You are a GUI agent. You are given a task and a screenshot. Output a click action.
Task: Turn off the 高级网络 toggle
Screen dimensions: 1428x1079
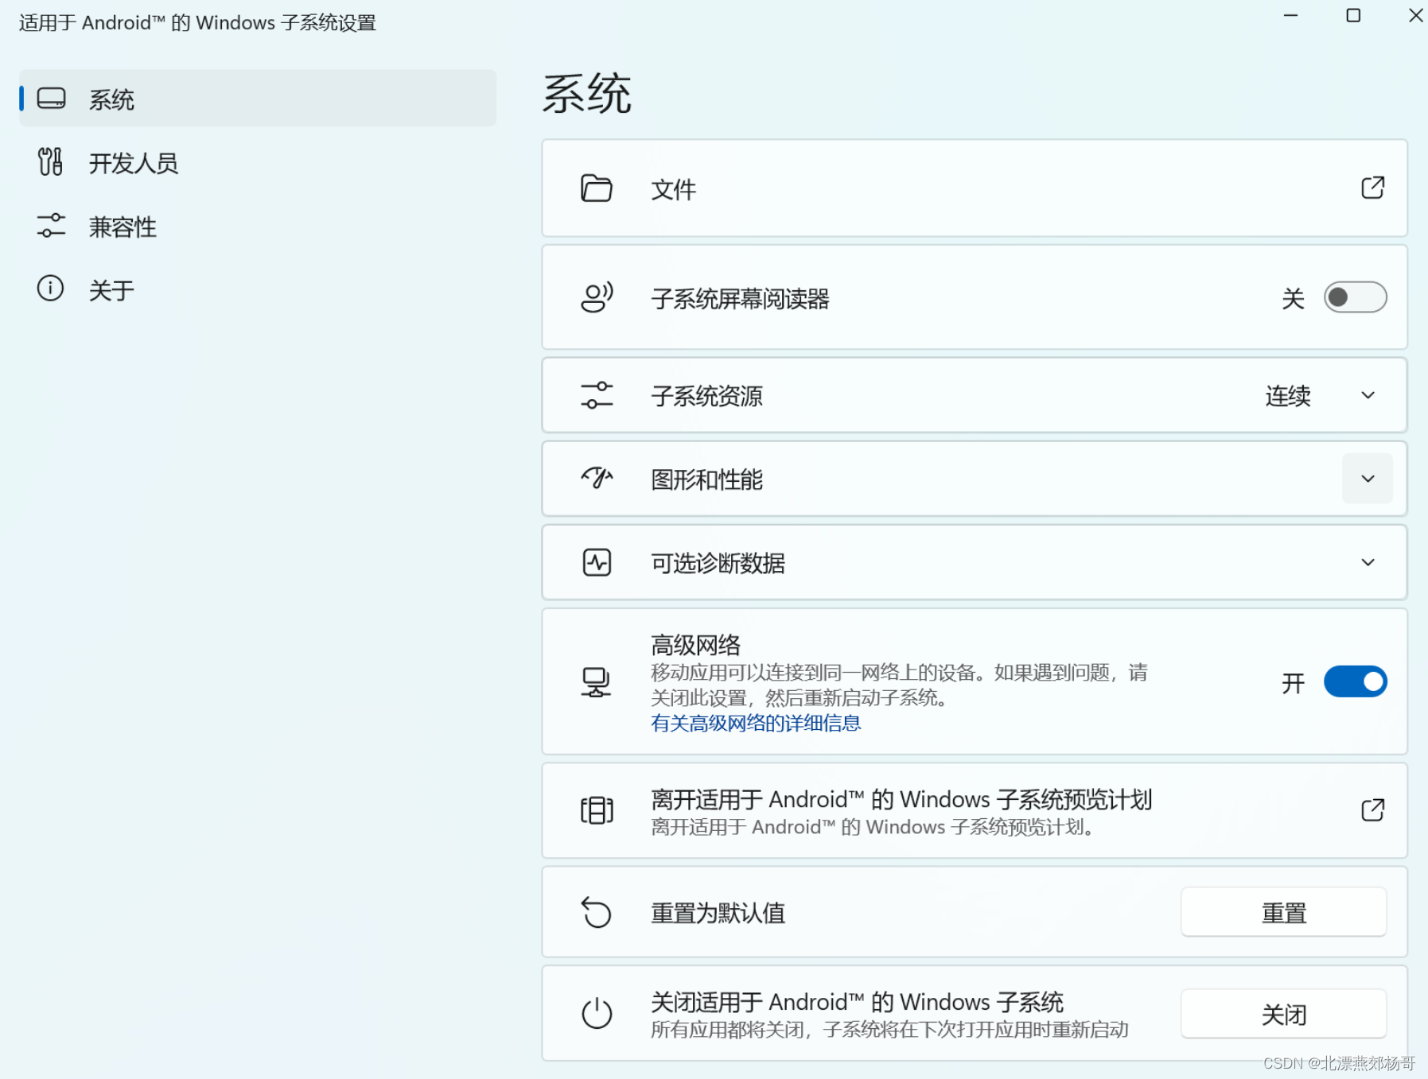[1355, 681]
